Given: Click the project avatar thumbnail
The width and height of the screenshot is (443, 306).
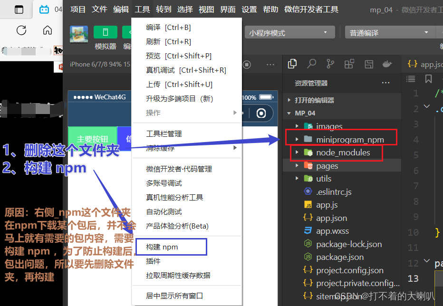Looking at the screenshot, I should [79, 34].
